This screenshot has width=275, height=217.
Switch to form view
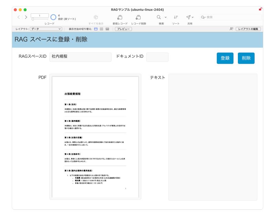click(96, 29)
